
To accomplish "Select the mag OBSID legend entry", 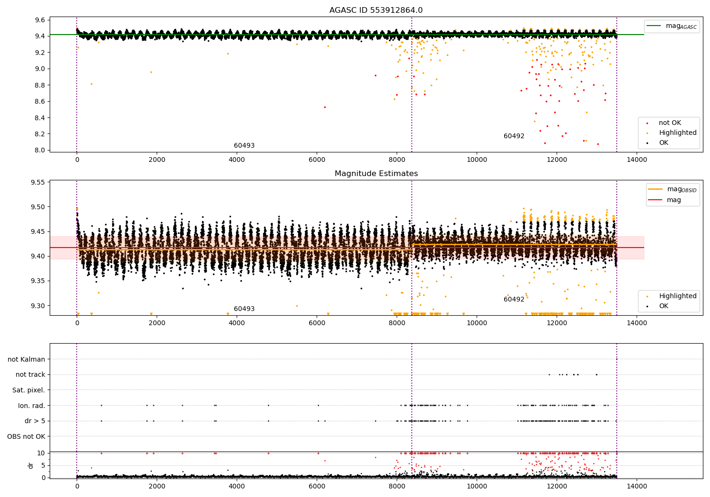I will tap(673, 189).
